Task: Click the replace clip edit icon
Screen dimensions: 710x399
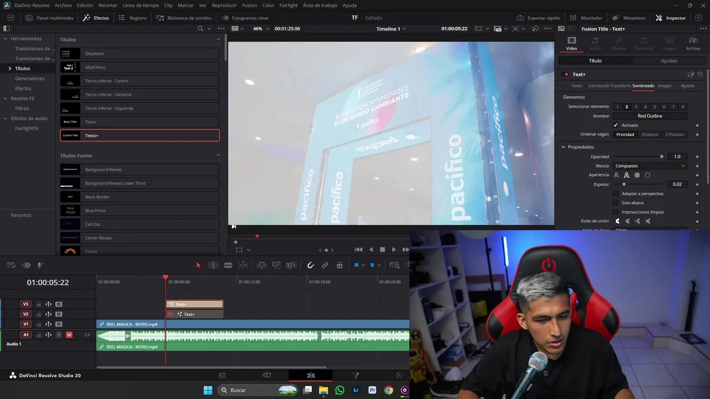Action: coord(291,265)
